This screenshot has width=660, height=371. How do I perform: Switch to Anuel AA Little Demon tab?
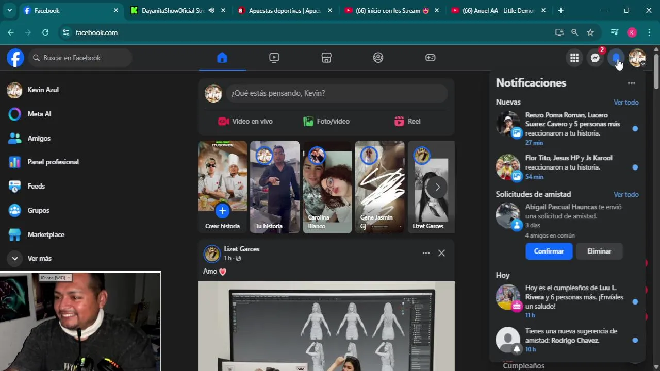[498, 10]
